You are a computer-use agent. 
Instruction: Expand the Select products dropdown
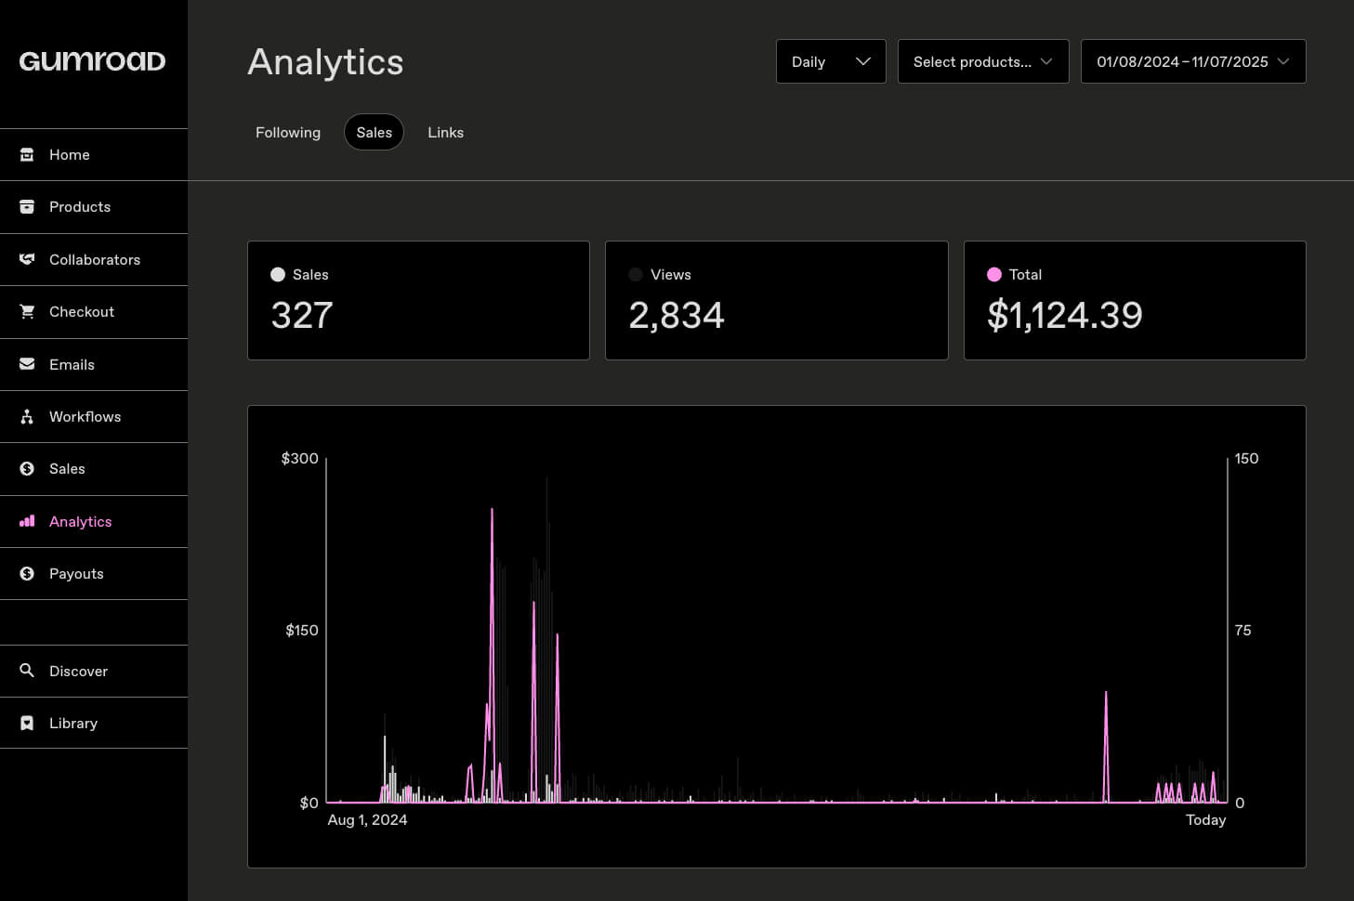(x=982, y=61)
